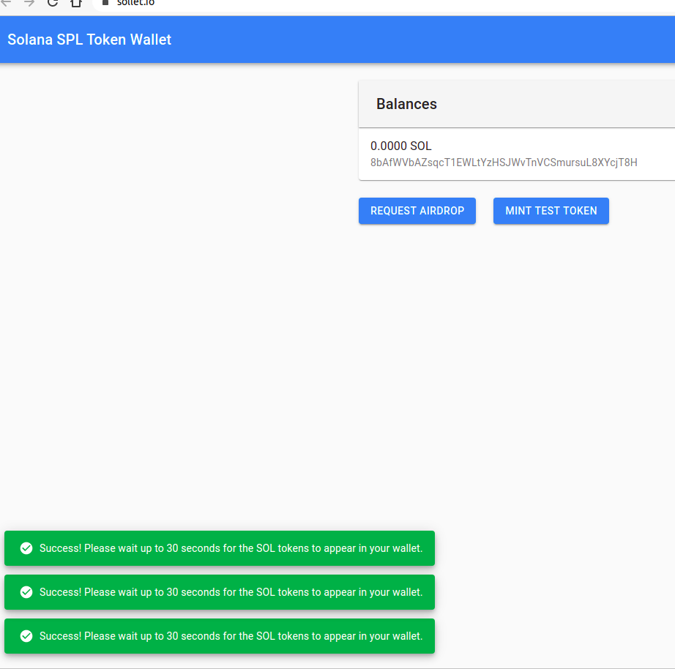The height and width of the screenshot is (669, 675).
Task: Click checkmark icon in top success notification
Action: [x=26, y=548]
